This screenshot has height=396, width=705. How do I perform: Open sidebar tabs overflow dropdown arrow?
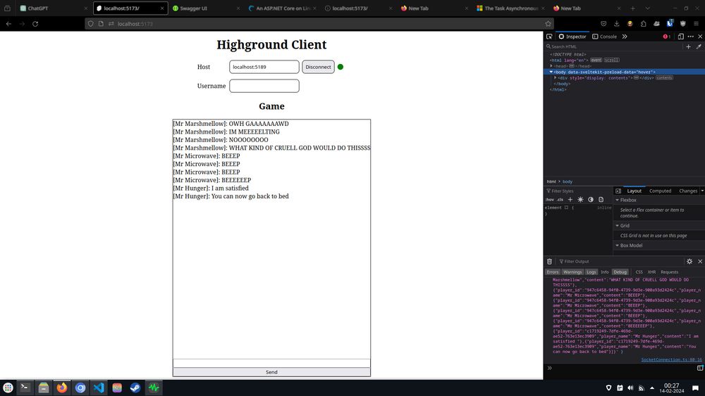coord(702,191)
